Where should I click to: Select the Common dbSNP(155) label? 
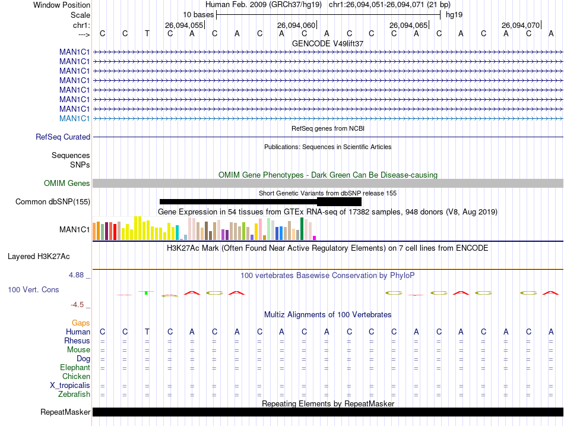(x=53, y=201)
